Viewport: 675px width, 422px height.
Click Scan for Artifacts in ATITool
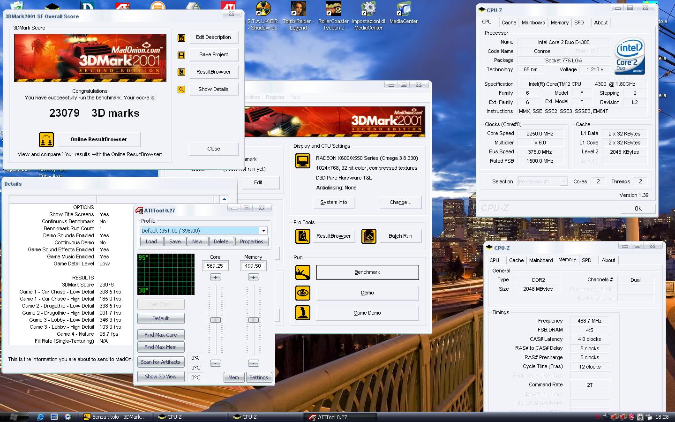[161, 362]
